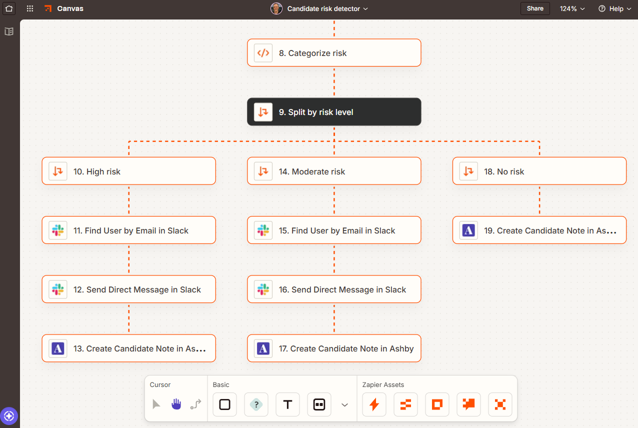The image size is (638, 428).
Task: Click the blue locate target button
Action: [9, 416]
